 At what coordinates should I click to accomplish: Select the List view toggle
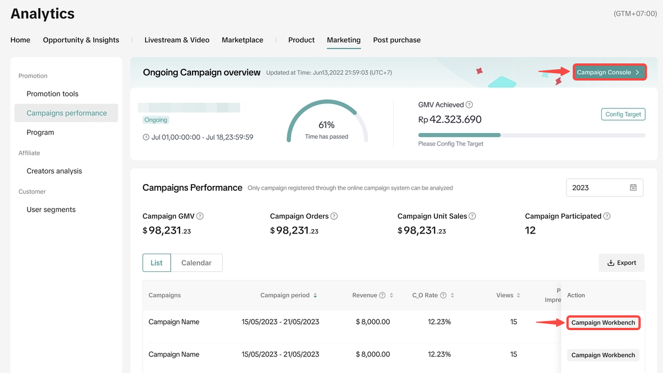pos(157,263)
